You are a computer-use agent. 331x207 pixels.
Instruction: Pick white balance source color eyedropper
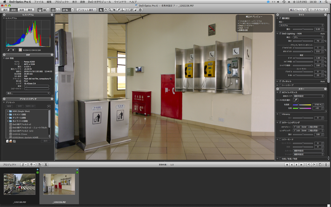[x=296, y=100]
